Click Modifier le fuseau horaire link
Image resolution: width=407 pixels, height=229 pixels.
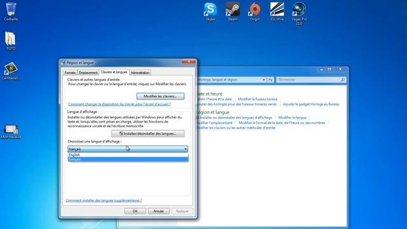tap(258, 99)
